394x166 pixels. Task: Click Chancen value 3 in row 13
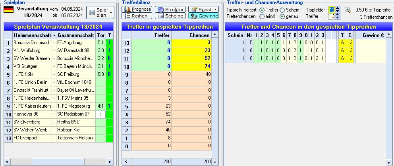click(192, 43)
